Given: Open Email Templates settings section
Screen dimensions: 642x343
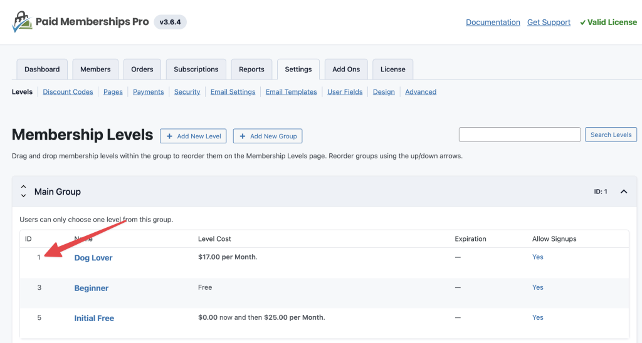Looking at the screenshot, I should [x=291, y=92].
